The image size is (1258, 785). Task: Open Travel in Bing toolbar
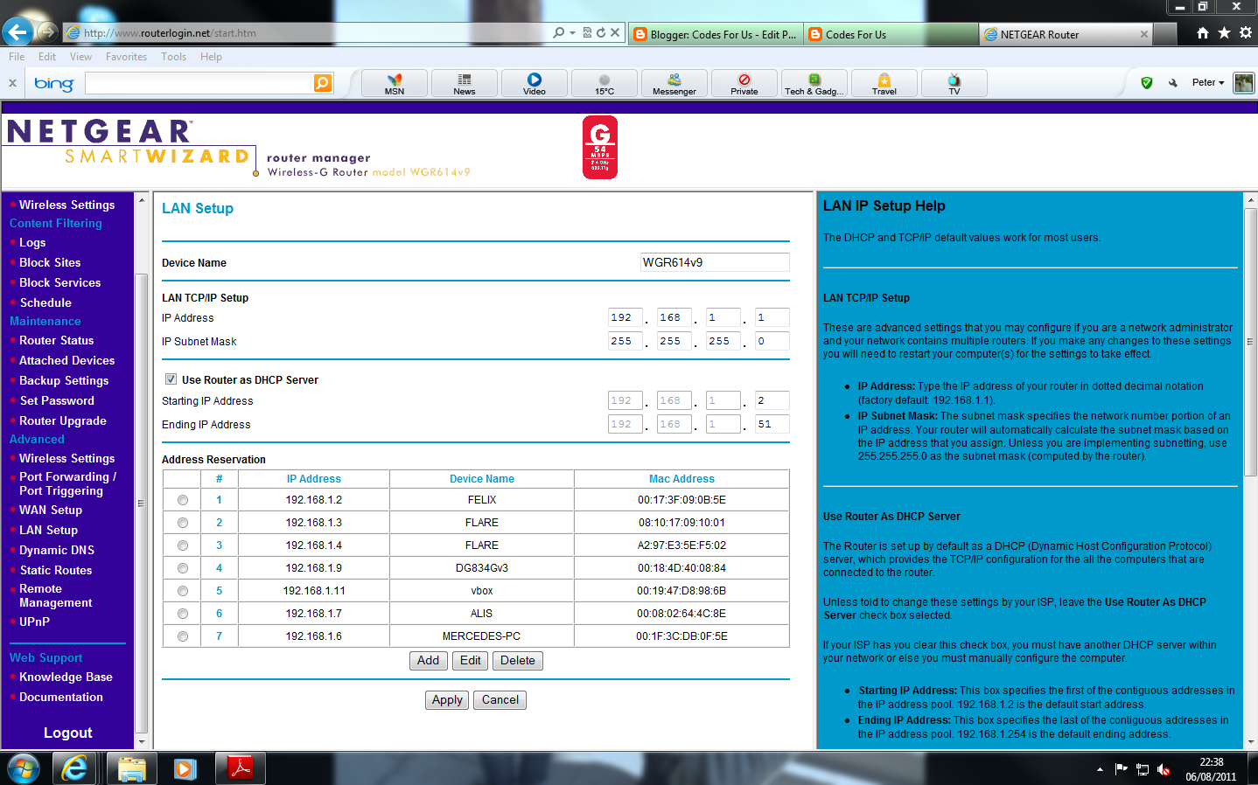[x=884, y=84]
